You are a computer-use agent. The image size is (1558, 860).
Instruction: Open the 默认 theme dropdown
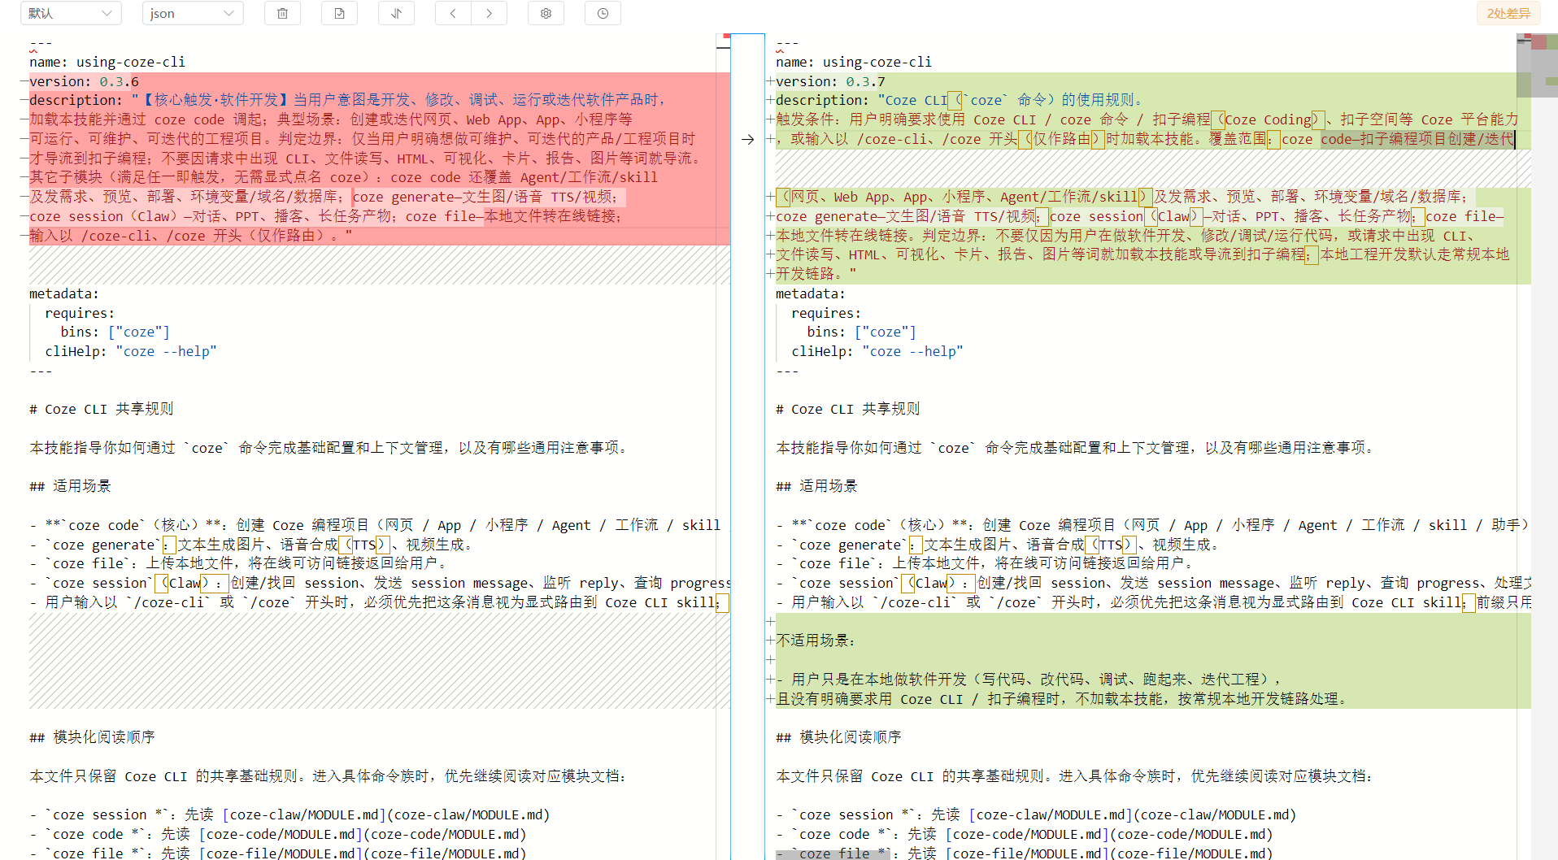[x=71, y=13]
